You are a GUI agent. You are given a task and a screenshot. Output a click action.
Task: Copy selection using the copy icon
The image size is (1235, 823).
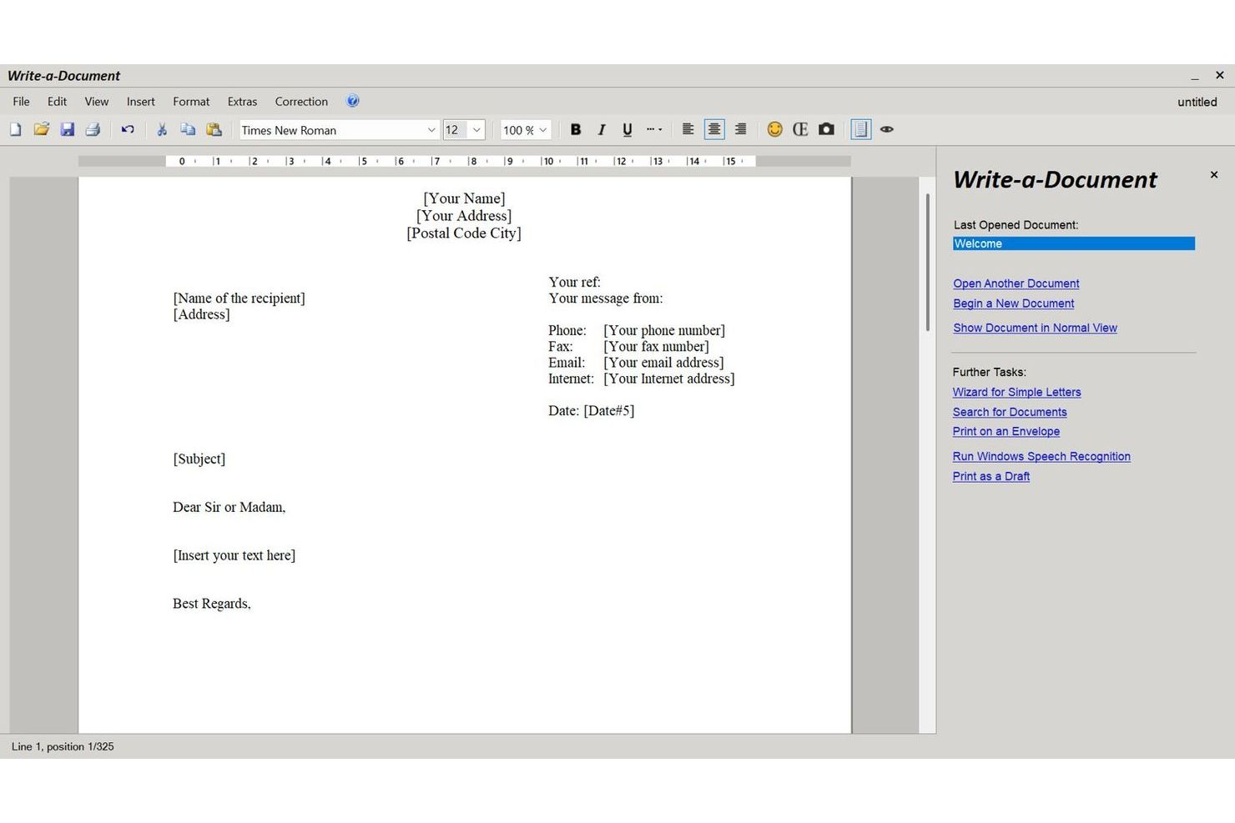pyautogui.click(x=189, y=129)
